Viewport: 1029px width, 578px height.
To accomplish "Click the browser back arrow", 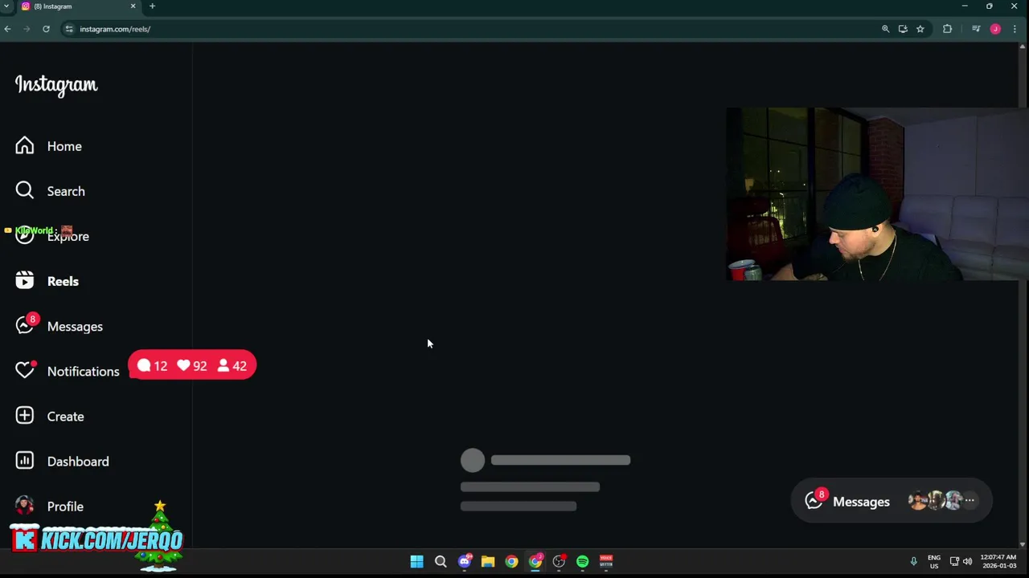I will pyautogui.click(x=7, y=29).
